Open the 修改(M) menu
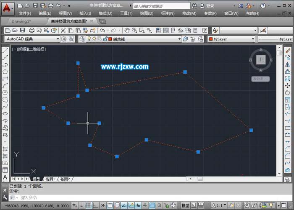This screenshot has width=294, height=210. (x=189, y=13)
